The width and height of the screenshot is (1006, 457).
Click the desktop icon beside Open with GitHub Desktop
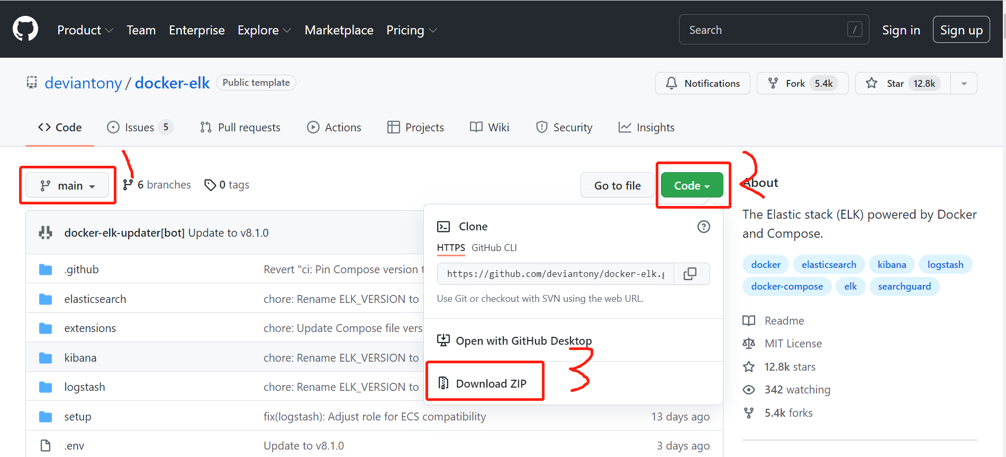pyautogui.click(x=443, y=340)
